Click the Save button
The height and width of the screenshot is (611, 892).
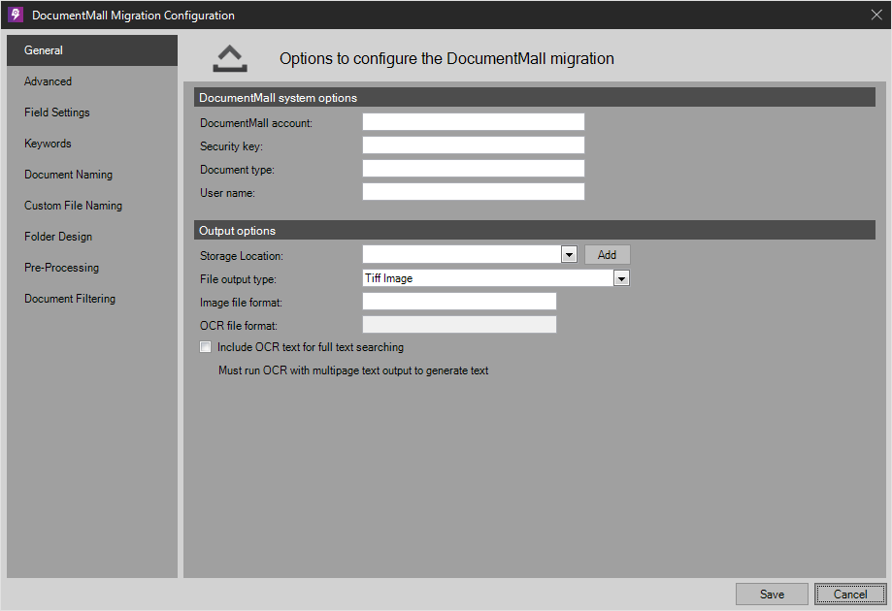pyautogui.click(x=772, y=594)
